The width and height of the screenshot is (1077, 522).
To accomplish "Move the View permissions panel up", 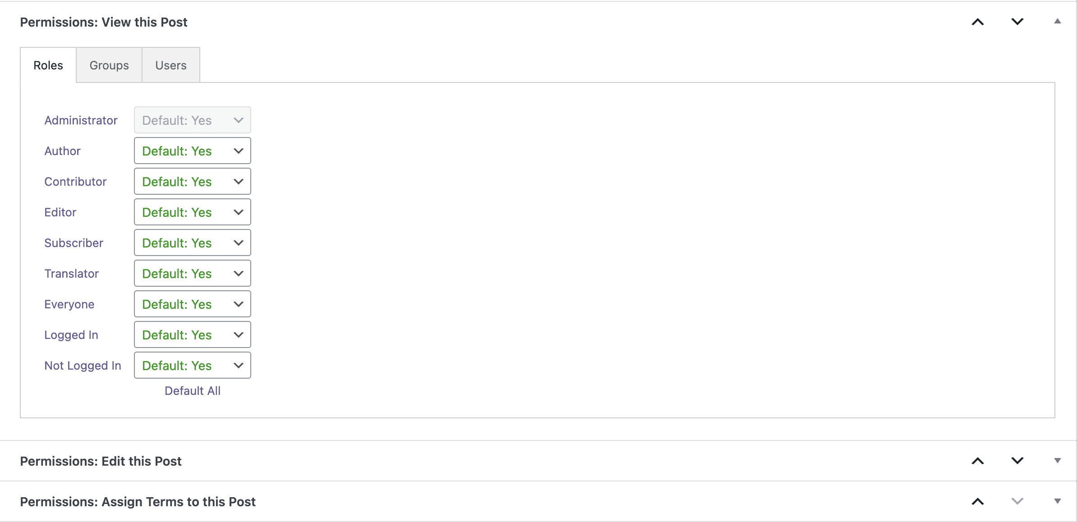I will [x=977, y=21].
